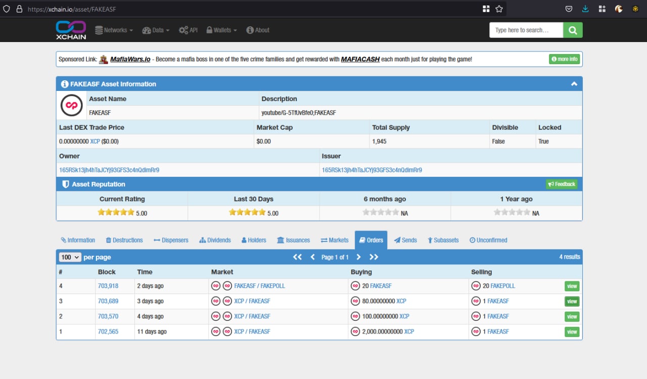Image resolution: width=647 pixels, height=379 pixels.
Task: Switch to the Subassets tab
Action: click(443, 240)
